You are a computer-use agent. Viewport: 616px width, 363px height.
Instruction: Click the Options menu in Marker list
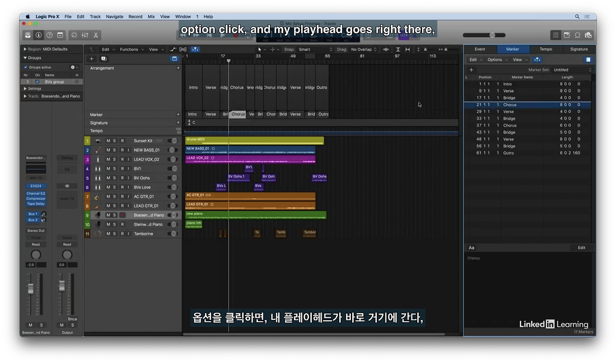pos(497,60)
